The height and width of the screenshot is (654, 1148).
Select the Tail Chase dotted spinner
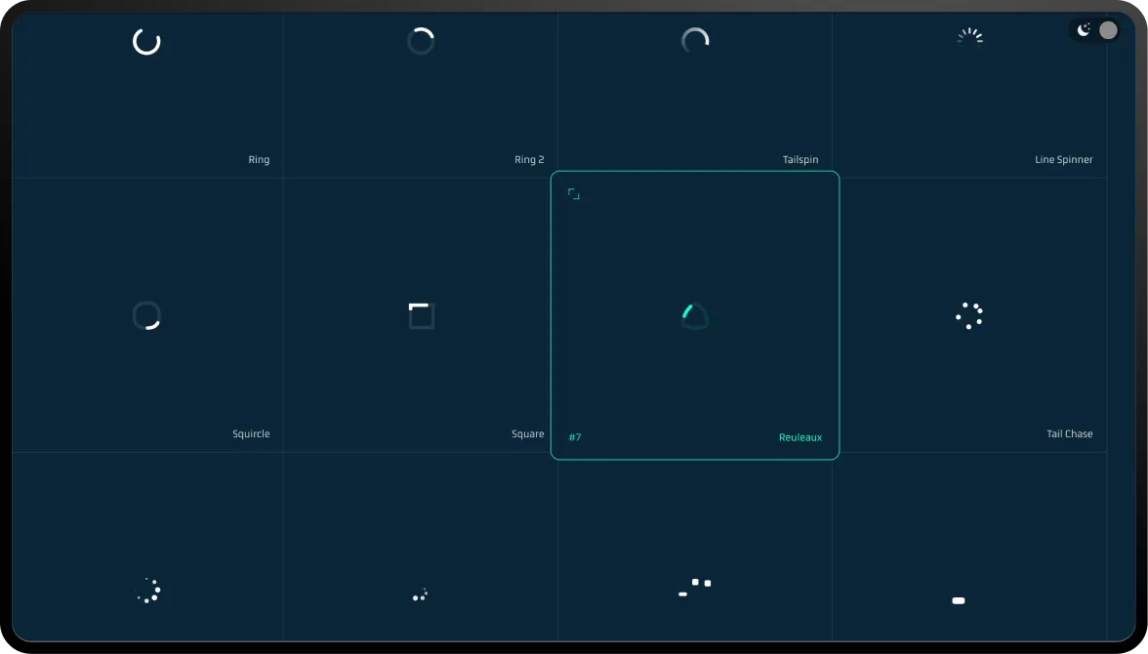coord(969,315)
